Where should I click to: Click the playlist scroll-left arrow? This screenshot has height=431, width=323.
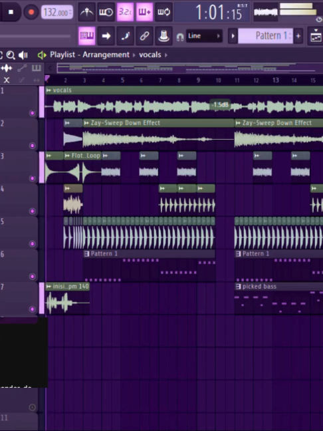(x=50, y=68)
